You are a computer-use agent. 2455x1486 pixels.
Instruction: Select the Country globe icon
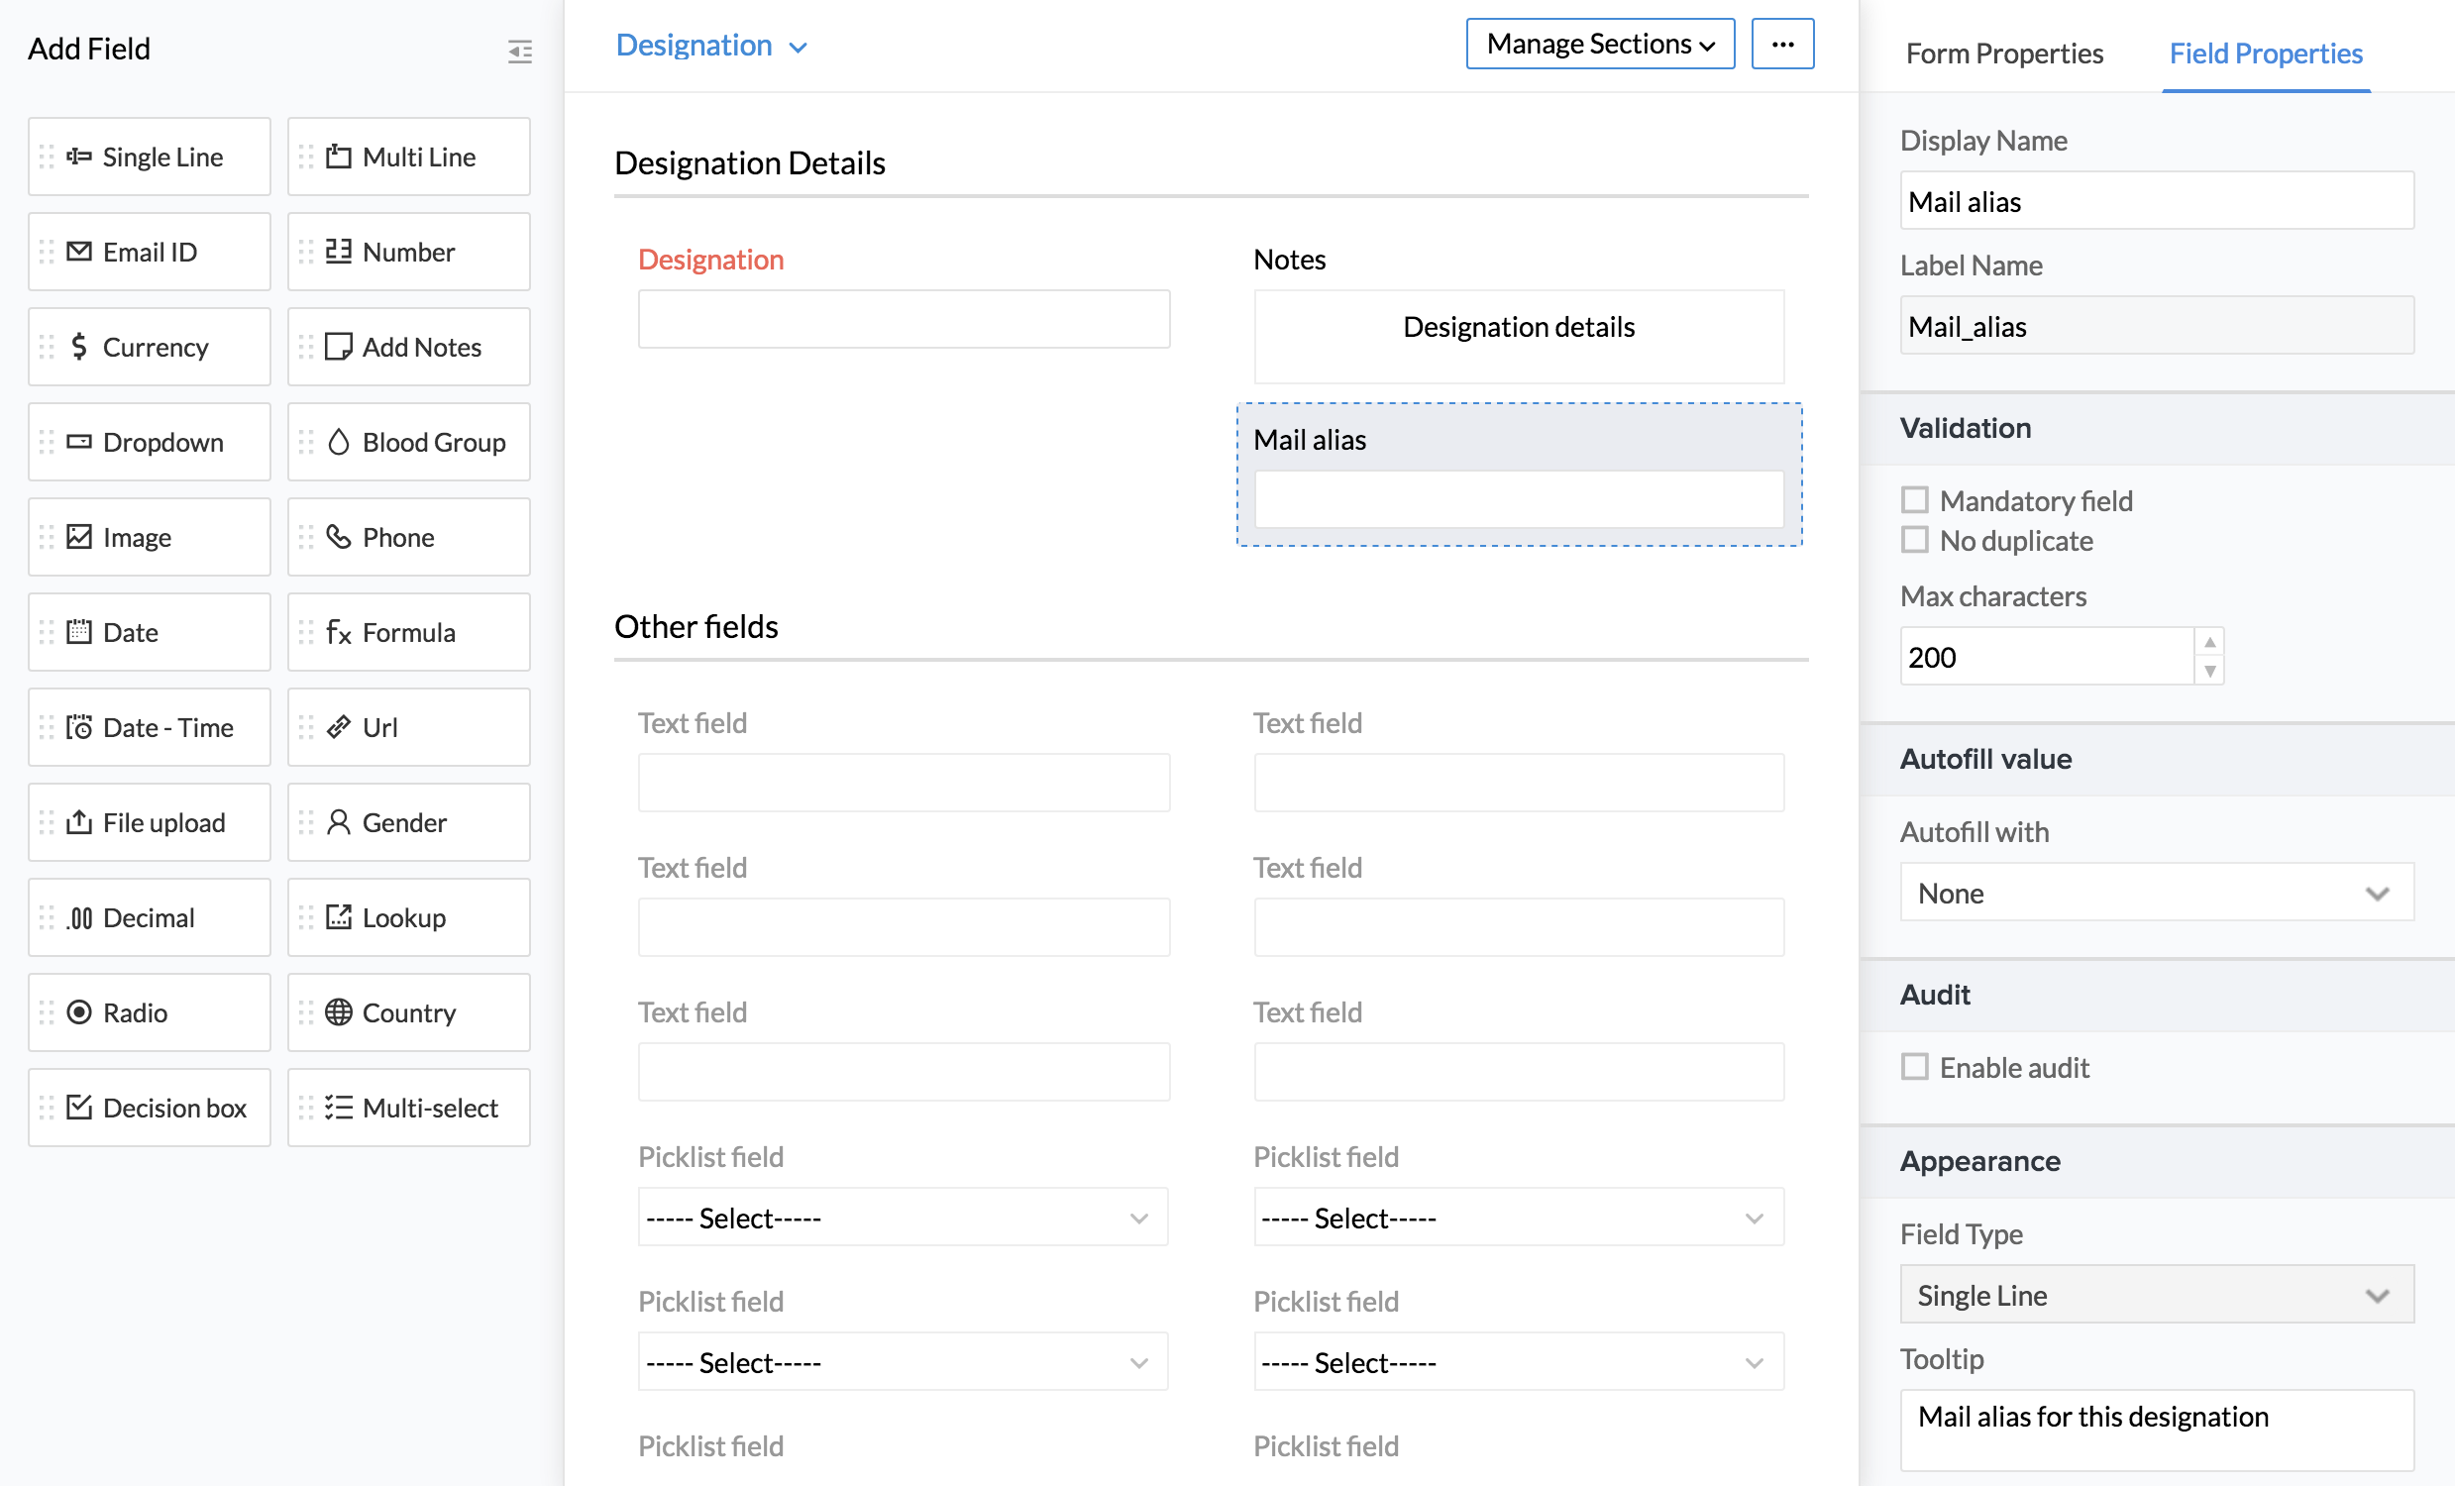coord(339,1012)
